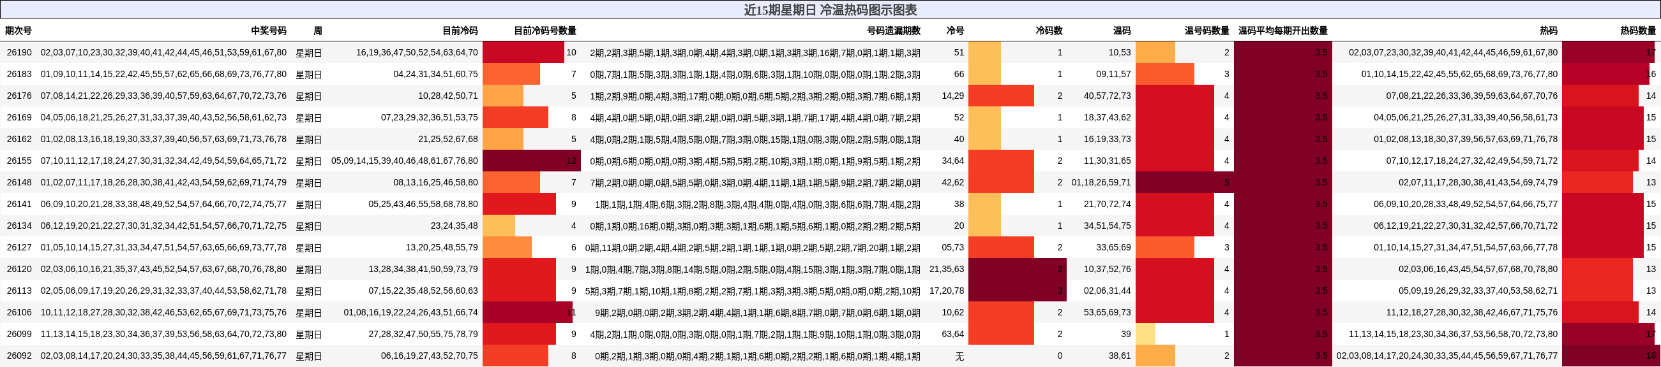Select the 温码平均每期开出数量 column header
This screenshot has width=1661, height=367.
tap(1283, 30)
